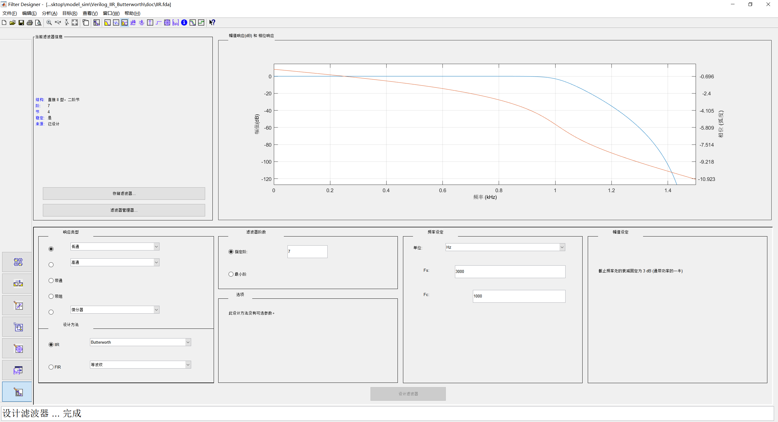778x422 pixels.
Task: Save the filter with the floppy disk icon
Action: [21, 23]
